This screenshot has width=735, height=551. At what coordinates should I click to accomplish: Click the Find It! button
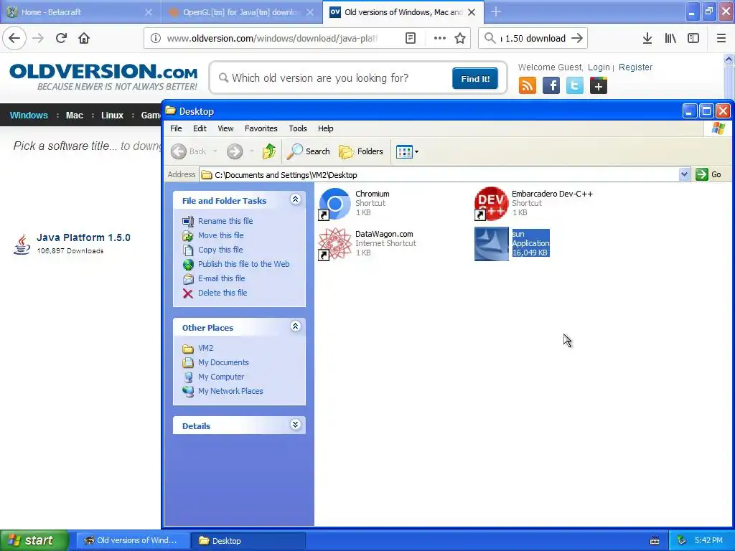[475, 79]
